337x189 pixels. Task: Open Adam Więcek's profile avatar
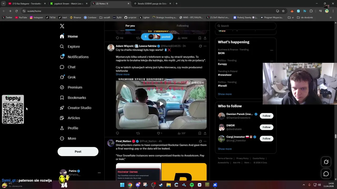pos(111,48)
